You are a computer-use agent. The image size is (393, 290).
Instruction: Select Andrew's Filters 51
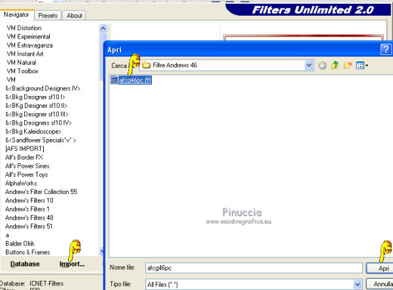[x=29, y=226]
